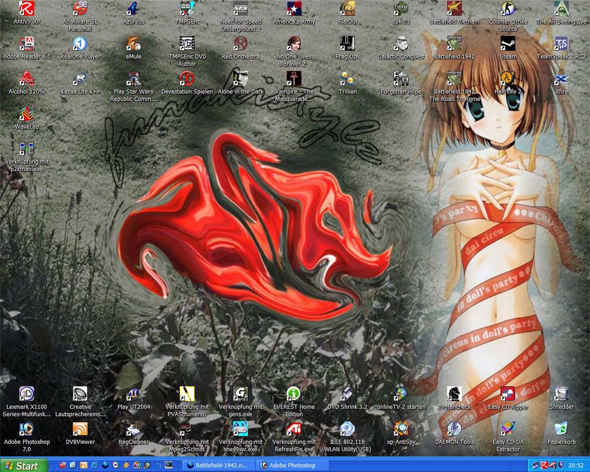Click the Trojancheck desktop icon
The image size is (590, 472).
point(455,394)
